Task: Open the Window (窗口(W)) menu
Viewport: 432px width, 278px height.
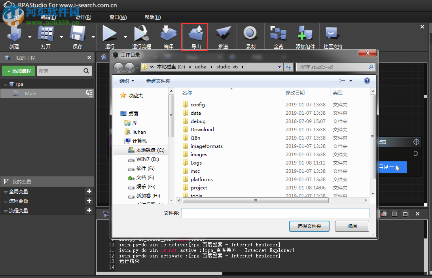Action: tap(118, 17)
